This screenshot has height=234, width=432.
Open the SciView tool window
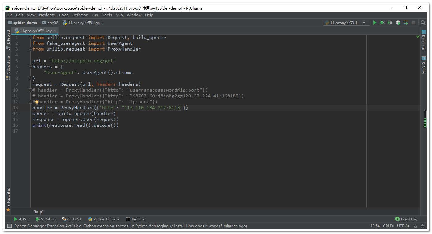pos(423,65)
